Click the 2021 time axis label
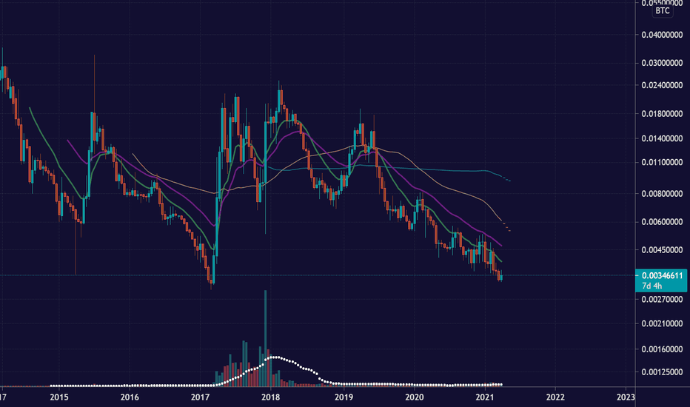Viewport: 690px width, 407px height. pyautogui.click(x=484, y=397)
